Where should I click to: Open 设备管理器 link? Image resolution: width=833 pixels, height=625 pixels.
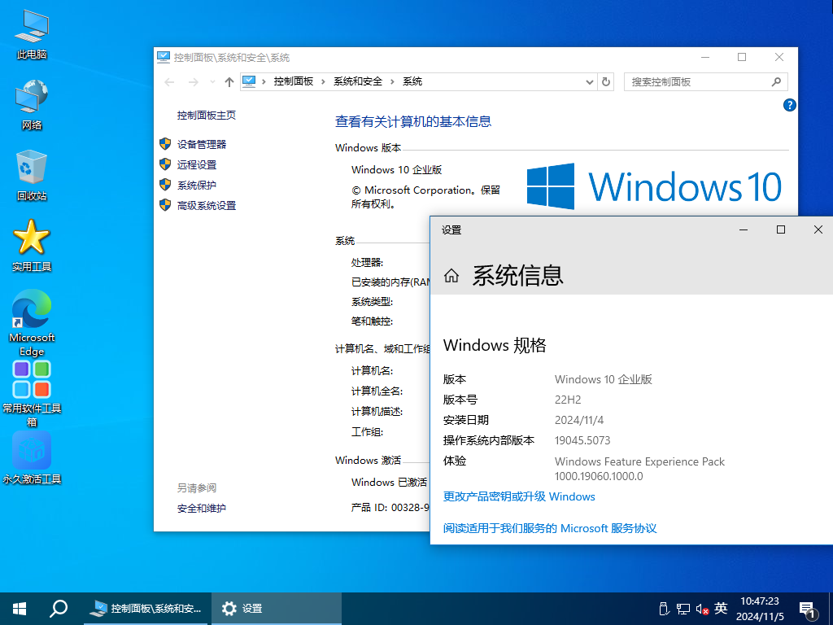click(x=202, y=144)
